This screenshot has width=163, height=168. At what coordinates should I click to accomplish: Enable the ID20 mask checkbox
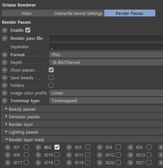tap(118, 163)
